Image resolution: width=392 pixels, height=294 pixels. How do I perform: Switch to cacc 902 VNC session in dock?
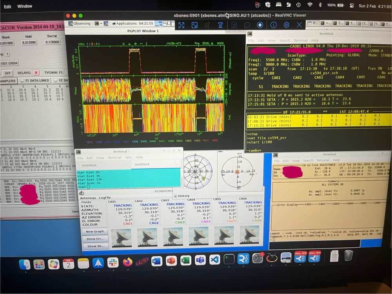point(300,257)
